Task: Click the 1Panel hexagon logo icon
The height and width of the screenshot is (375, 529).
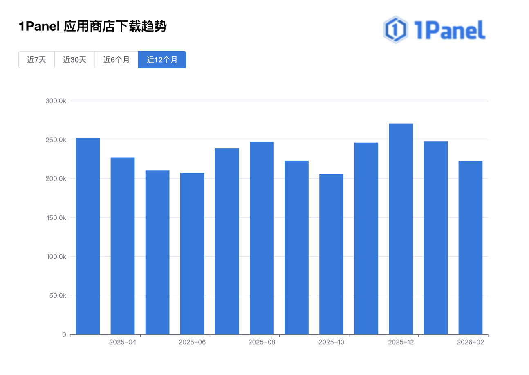Action: (x=395, y=29)
